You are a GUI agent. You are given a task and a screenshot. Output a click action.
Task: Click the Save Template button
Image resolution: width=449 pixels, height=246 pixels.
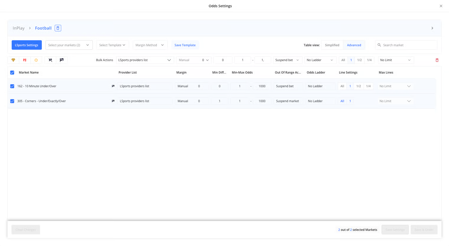click(185, 45)
